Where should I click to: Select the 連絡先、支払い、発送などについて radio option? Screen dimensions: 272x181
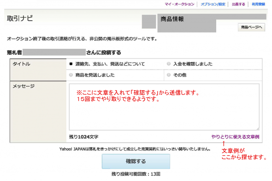coord(71,64)
